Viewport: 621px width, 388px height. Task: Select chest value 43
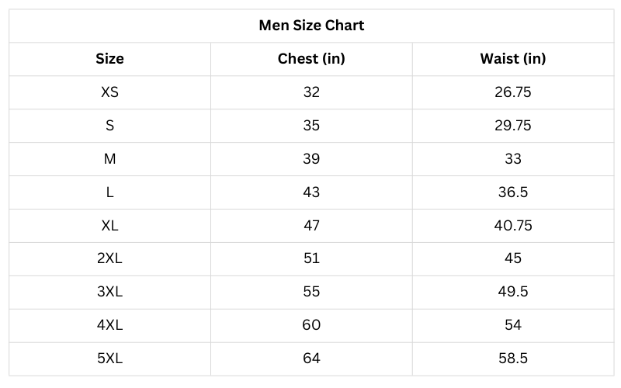coord(311,192)
